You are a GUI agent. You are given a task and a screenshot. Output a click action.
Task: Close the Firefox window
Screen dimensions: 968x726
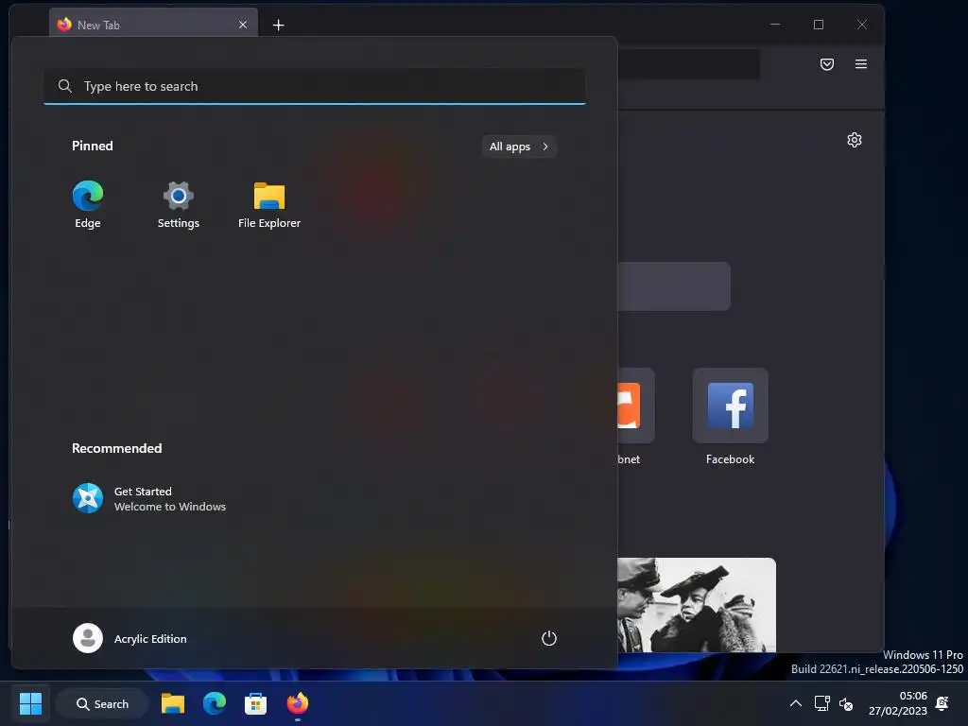tap(862, 25)
